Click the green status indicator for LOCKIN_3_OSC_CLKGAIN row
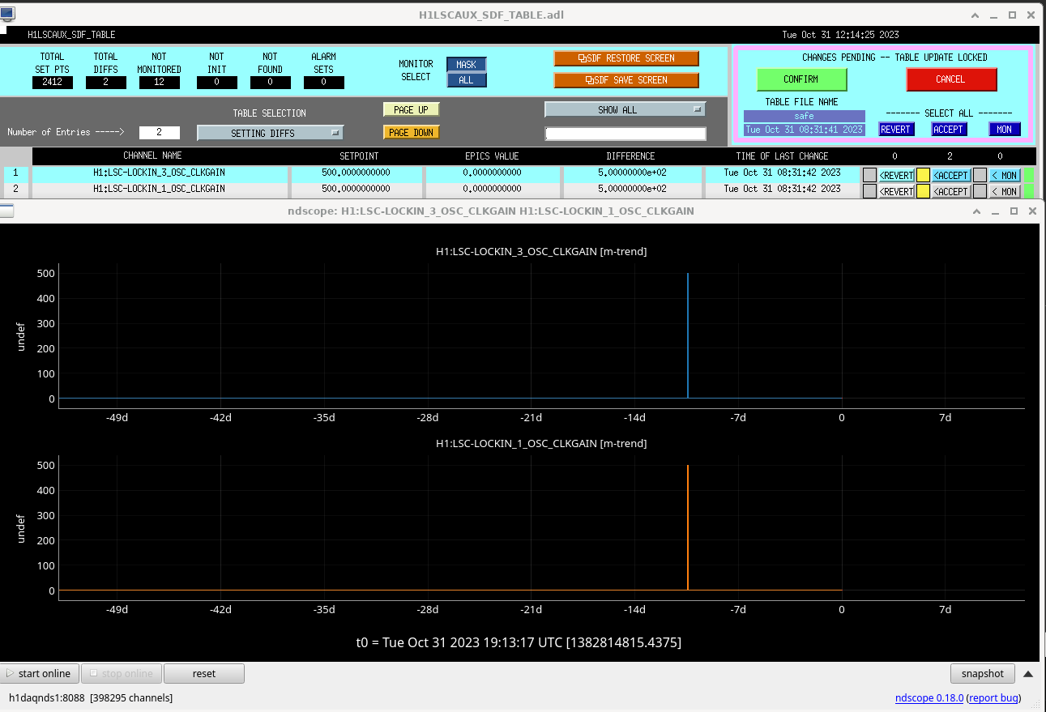Image resolution: width=1046 pixels, height=712 pixels. tap(1029, 175)
